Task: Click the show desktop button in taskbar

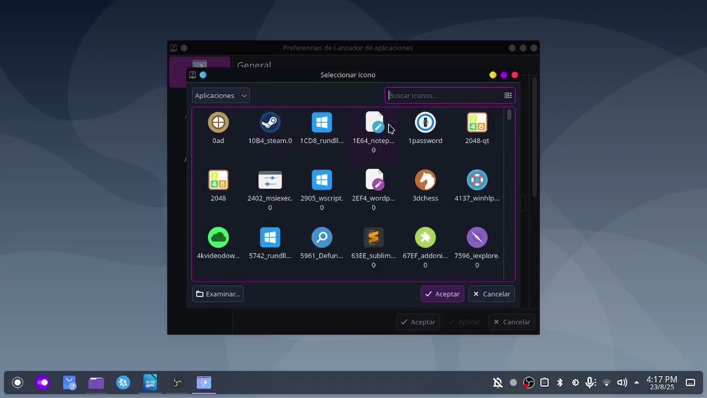Action: (690, 383)
